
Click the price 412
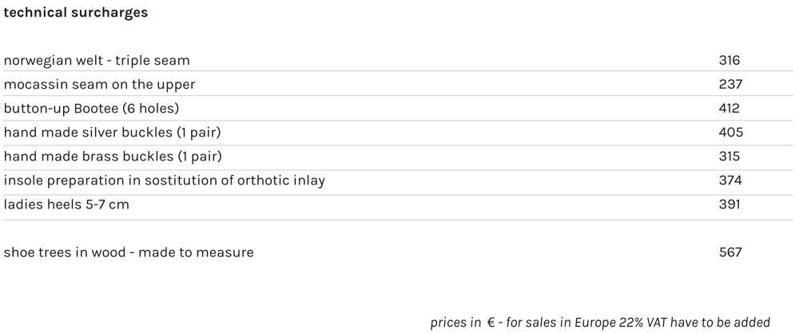729,109
